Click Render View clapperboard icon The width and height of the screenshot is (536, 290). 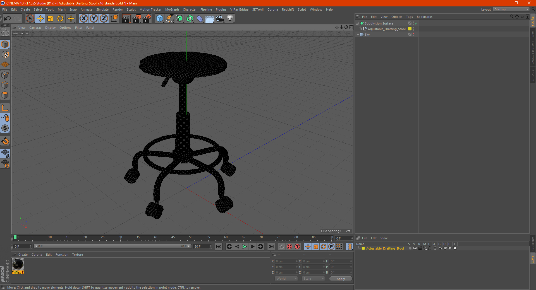[x=126, y=19]
